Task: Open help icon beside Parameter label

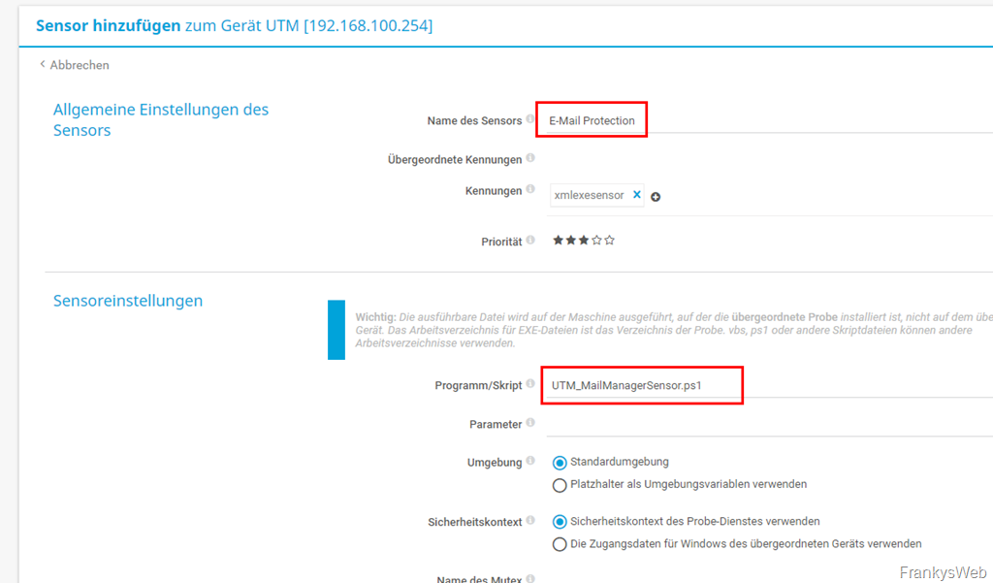Action: (530, 423)
